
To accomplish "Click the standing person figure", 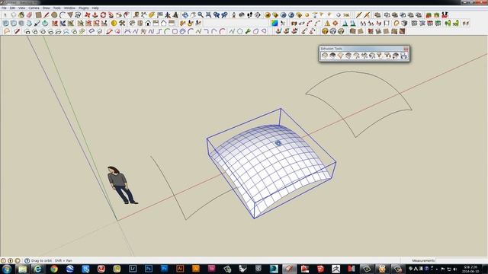I will pyautogui.click(x=121, y=185).
